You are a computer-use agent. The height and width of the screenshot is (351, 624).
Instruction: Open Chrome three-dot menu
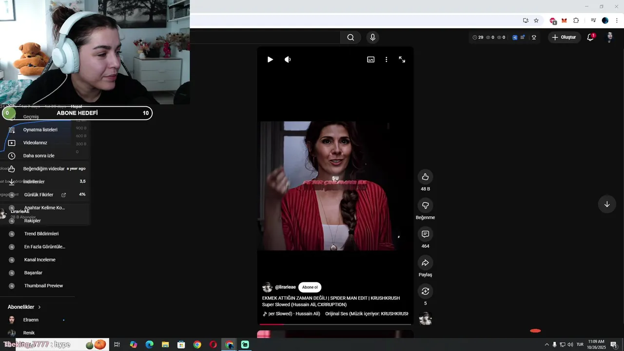(x=617, y=20)
